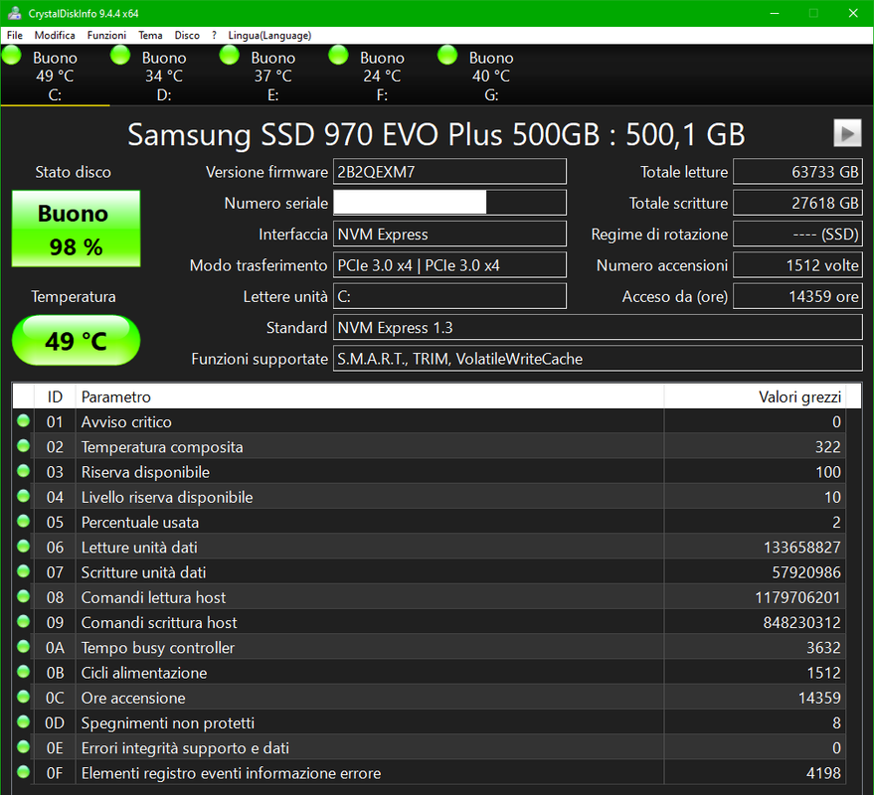Screen dimensions: 874x795
Task: Select the C: drive tab at 49 °C
Action: (55, 76)
